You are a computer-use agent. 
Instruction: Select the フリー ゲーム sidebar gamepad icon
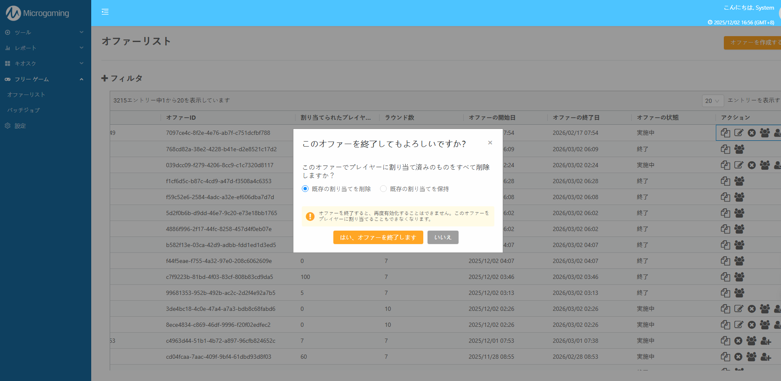click(x=7, y=79)
